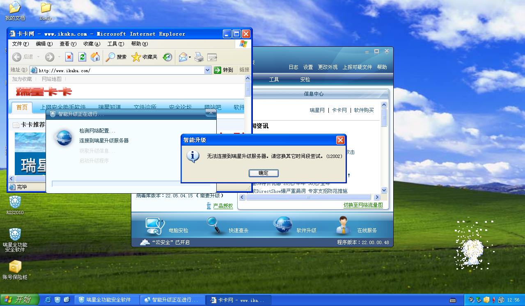The width and height of the screenshot is (525, 306).
Task: Open the 卡卡网 link in the info center
Action: coord(339,110)
